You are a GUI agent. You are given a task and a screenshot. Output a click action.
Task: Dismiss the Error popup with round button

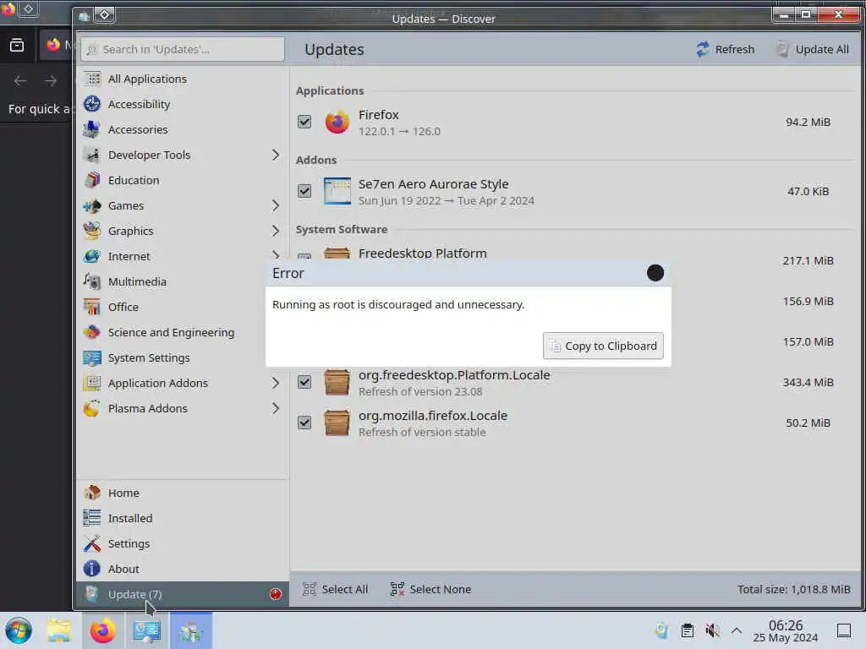click(x=655, y=273)
